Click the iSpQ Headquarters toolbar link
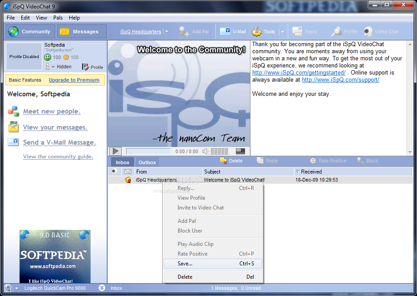 tap(140, 32)
